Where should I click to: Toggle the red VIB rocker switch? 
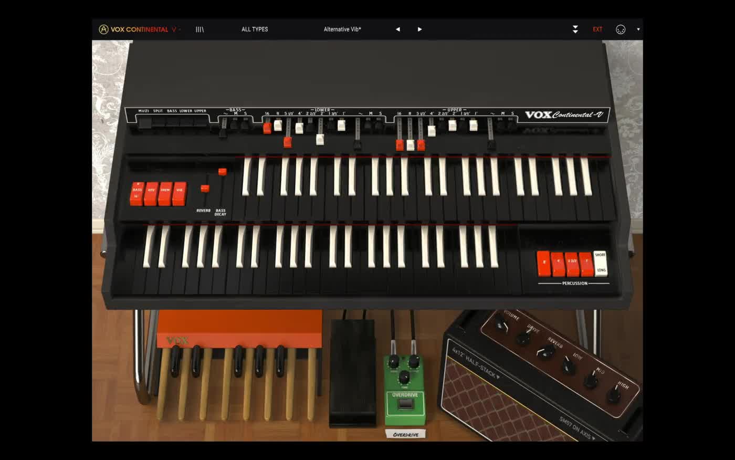coord(179,193)
